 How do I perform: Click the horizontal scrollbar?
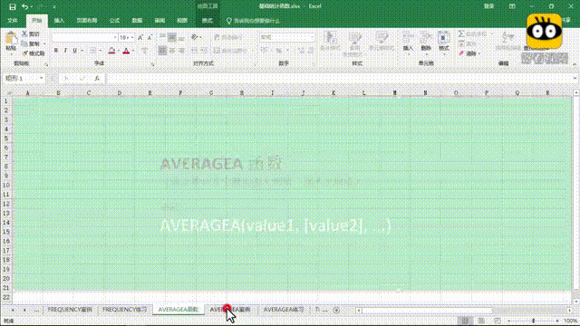[x=427, y=311]
